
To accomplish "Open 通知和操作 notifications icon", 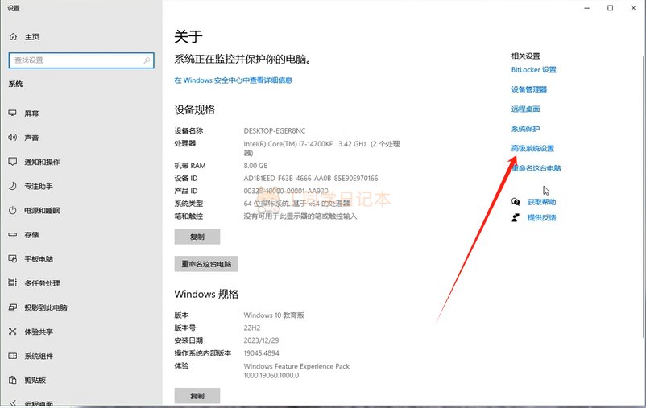I will coord(13,162).
